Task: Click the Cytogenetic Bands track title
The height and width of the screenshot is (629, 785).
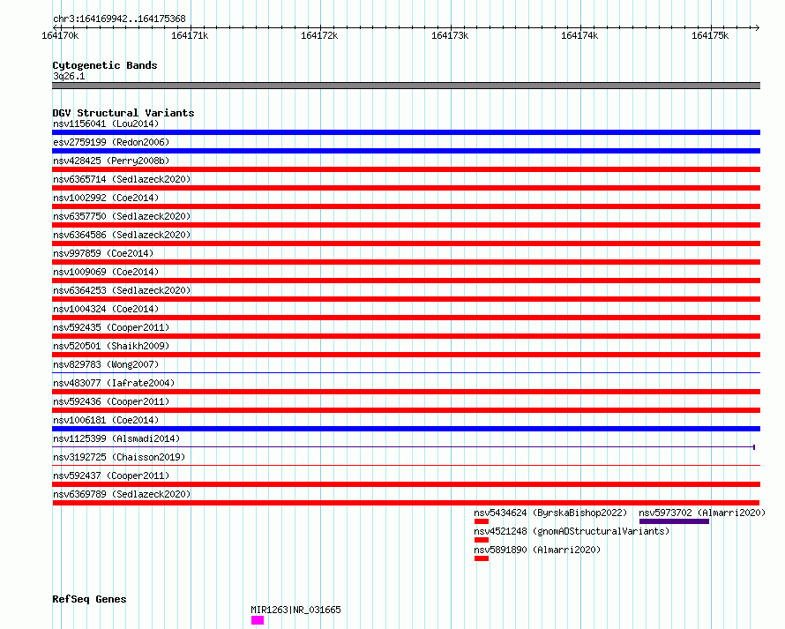Action: [105, 65]
